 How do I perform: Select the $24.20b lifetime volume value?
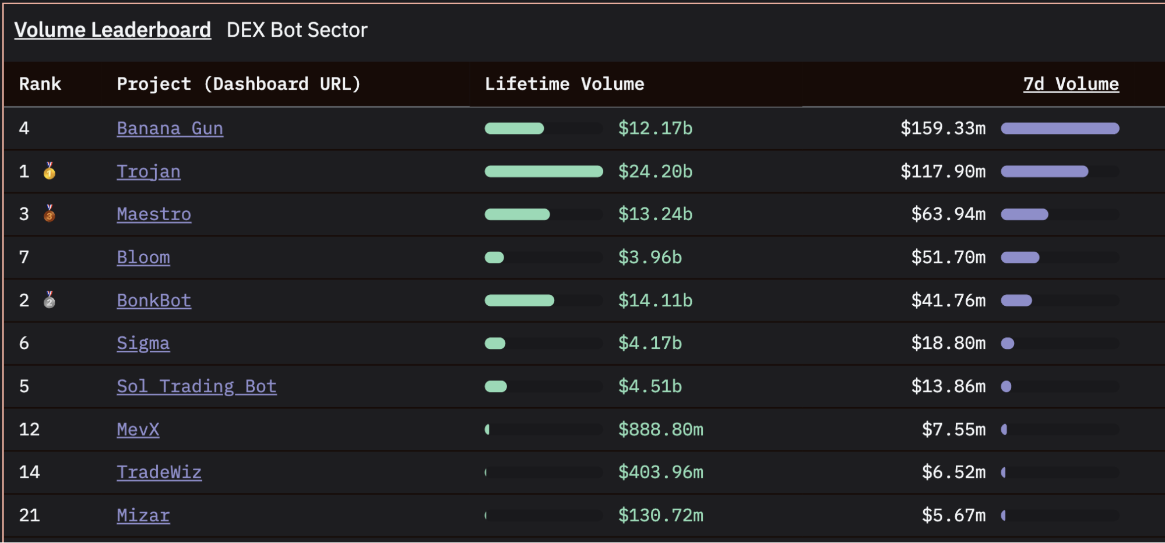tap(656, 171)
